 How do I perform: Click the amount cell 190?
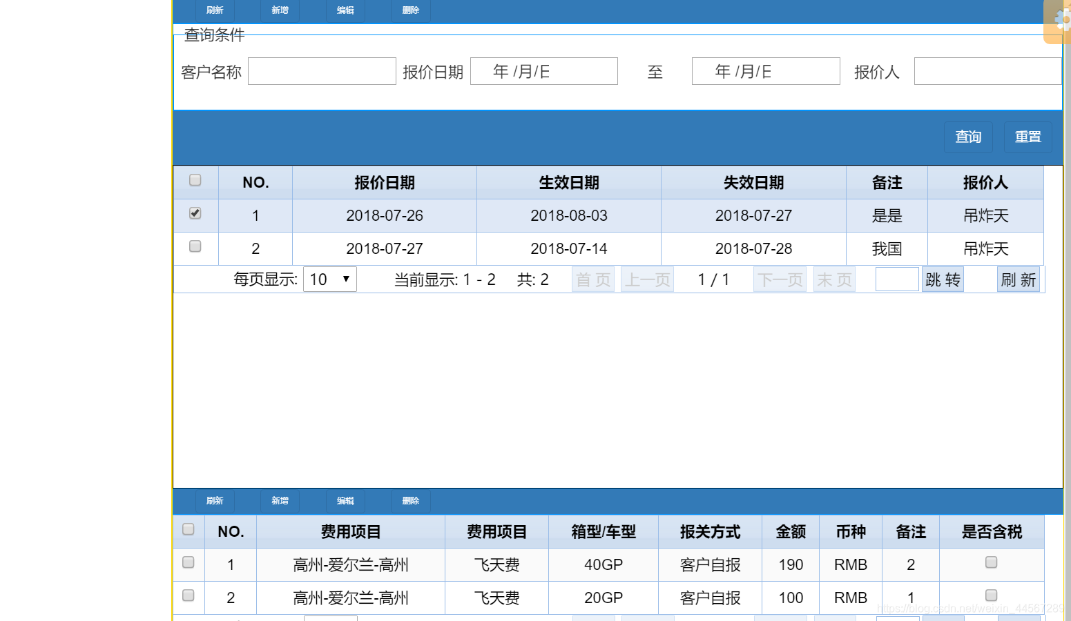coord(791,565)
